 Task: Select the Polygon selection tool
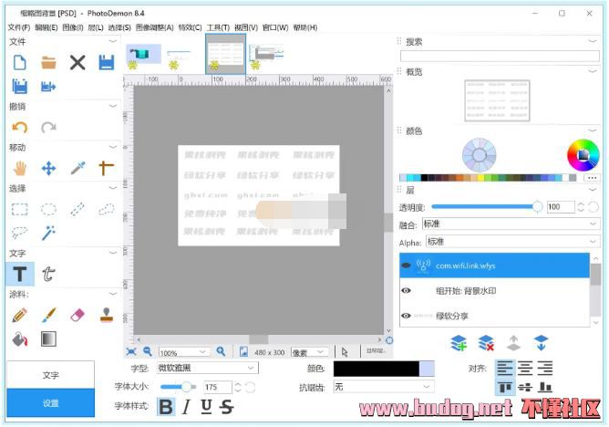(x=106, y=210)
